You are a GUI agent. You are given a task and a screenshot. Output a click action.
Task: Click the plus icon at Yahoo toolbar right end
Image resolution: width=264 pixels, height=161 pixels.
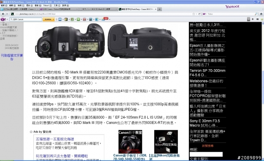pos(252,19)
